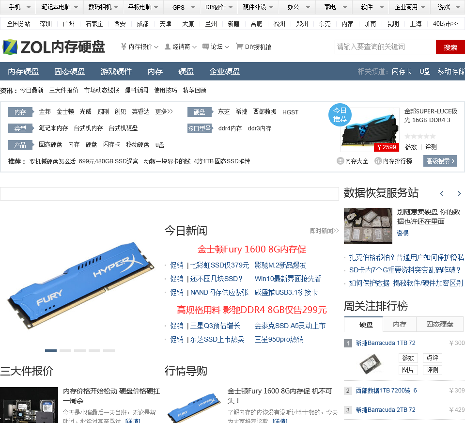Expand the 数码相机 dropdown
Image resolution: width=465 pixels, height=423 pixels.
pyautogui.click(x=116, y=7)
